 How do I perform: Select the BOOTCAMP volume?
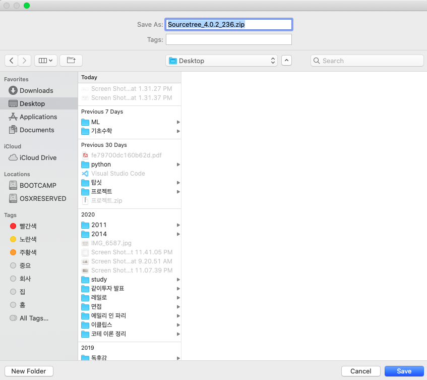tap(38, 185)
